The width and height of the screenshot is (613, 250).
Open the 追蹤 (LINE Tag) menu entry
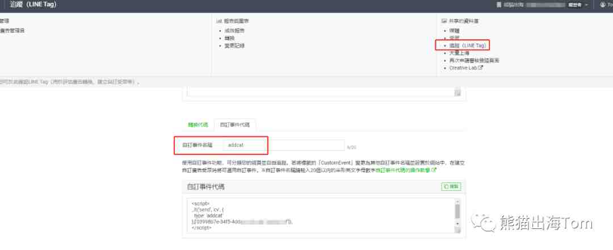click(468, 45)
